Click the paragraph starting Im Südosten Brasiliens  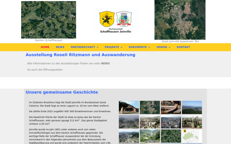tap(69, 104)
